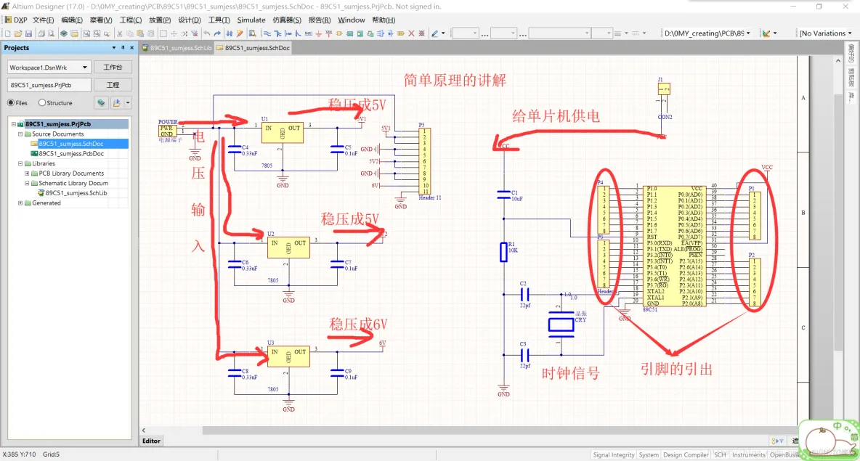The height and width of the screenshot is (461, 860).
Task: Select the Place Bus tool
Action: point(277,33)
